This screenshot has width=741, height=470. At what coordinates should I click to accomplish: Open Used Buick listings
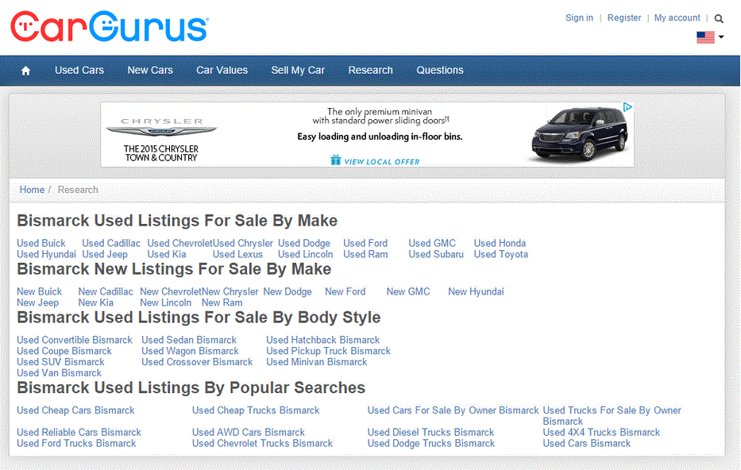tap(41, 243)
